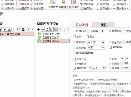Click info icon of highlighted 【属性】X坐标 row

click(39, 41)
